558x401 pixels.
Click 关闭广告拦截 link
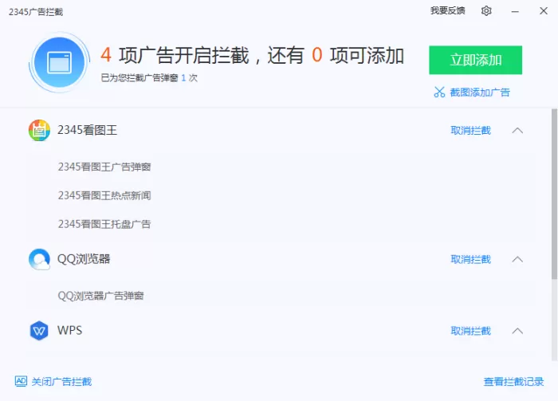coord(61,381)
